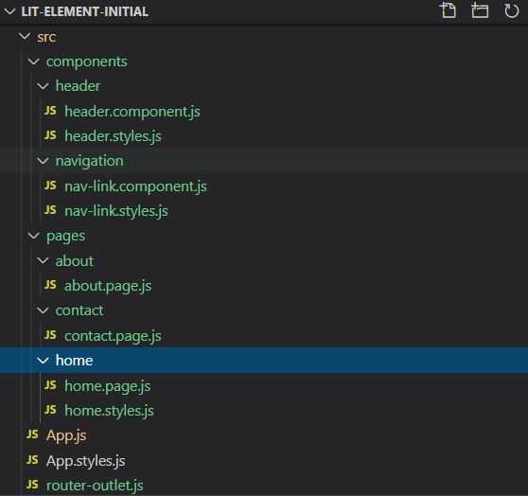Open header.styles.js file
The width and height of the screenshot is (528, 496).
tap(113, 136)
